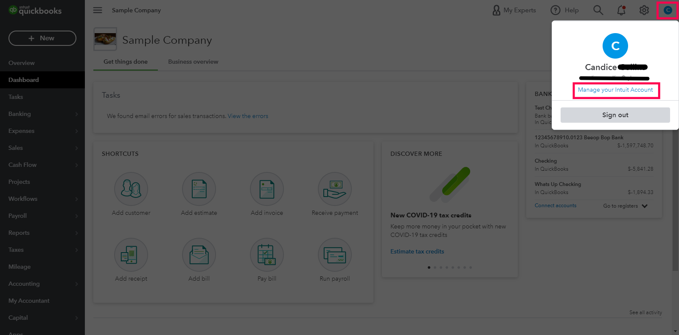
Task: Expand the Cash Flow sidebar chevron
Action: [x=76, y=165]
